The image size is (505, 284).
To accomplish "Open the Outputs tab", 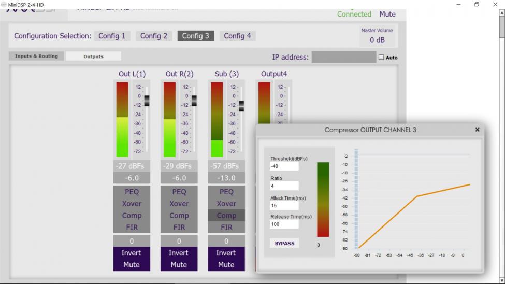I will 93,56.
